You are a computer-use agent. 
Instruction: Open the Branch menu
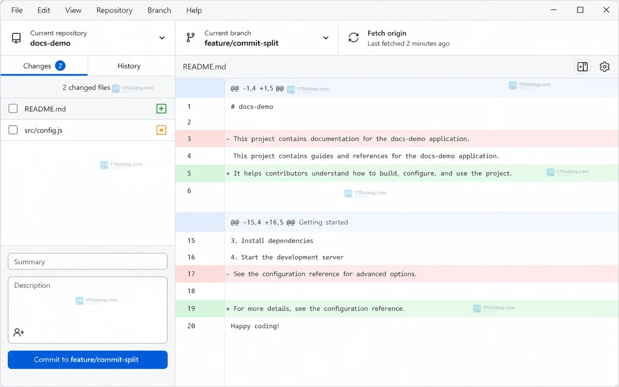tap(159, 10)
